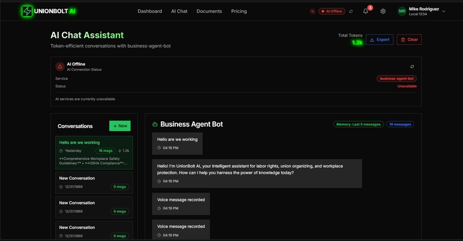Click the disconnected wifi icon in header
Screen dimensions: 463x241
click(x=312, y=11)
